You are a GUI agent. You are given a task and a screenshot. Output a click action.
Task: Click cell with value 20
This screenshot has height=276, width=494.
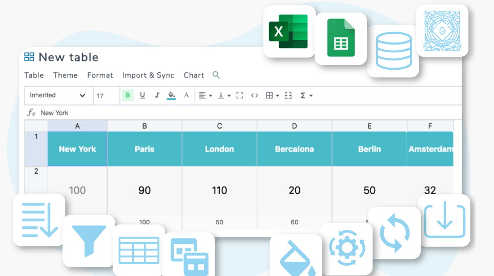click(295, 190)
